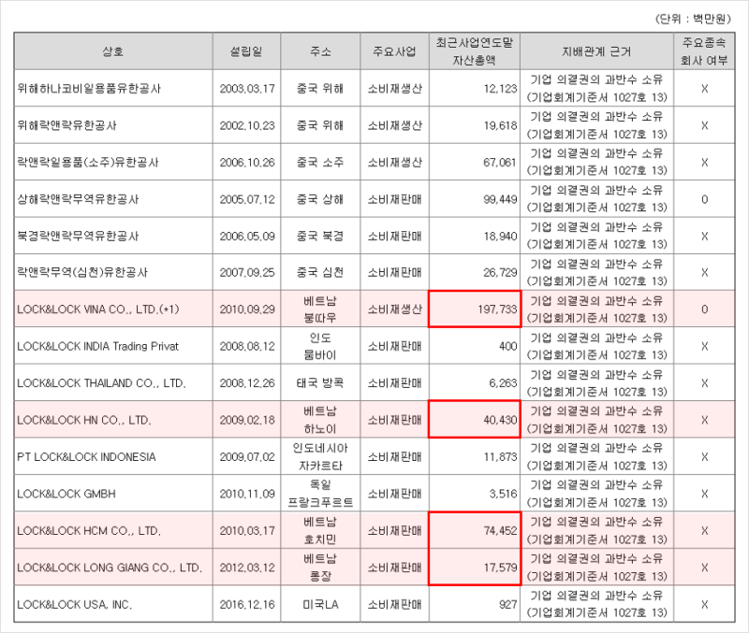Click the founding date 2009.07.02
Viewport: 749px width, 633px height.
[x=247, y=457]
